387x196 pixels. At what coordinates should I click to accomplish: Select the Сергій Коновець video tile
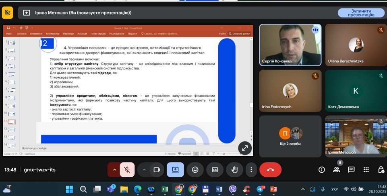[290, 45]
